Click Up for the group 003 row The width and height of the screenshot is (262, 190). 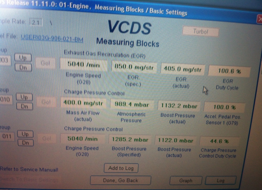point(23,58)
